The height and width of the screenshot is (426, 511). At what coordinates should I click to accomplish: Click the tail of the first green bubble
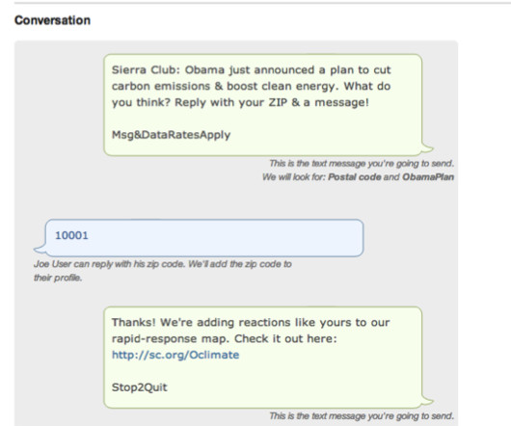427,147
